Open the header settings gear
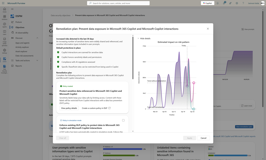 coord(237,3)
